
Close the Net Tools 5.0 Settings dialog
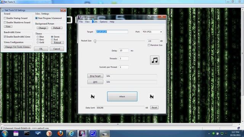[63, 10]
